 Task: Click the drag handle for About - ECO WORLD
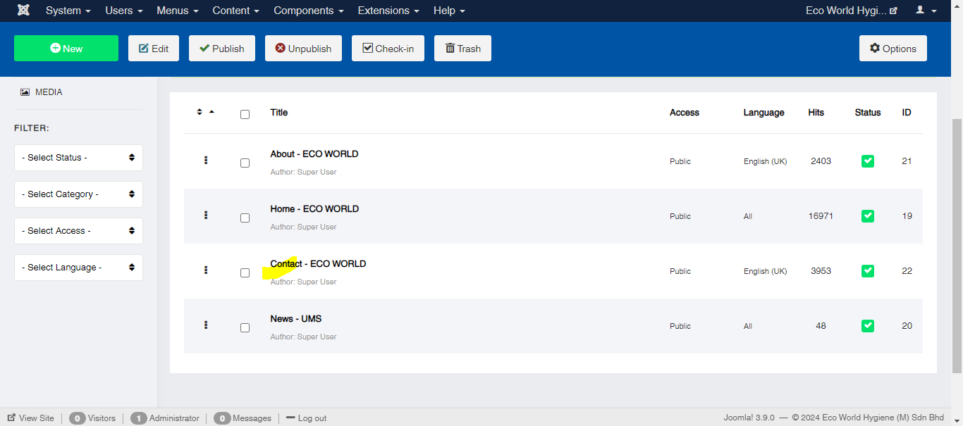(206, 161)
